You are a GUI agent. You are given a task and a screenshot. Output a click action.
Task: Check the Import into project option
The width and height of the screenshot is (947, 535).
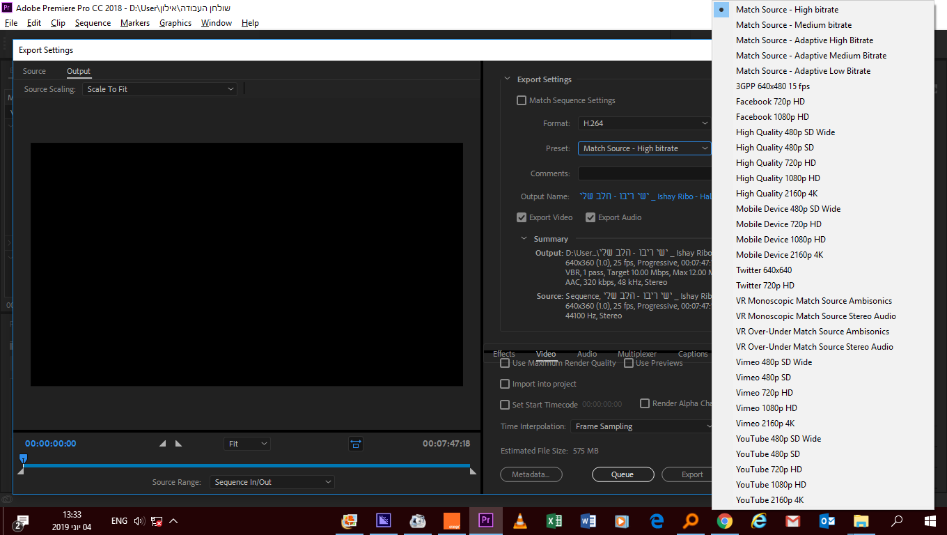pos(505,384)
